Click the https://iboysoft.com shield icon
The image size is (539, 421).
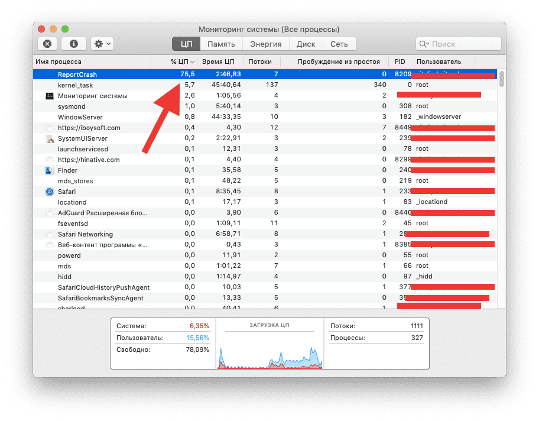[x=50, y=128]
